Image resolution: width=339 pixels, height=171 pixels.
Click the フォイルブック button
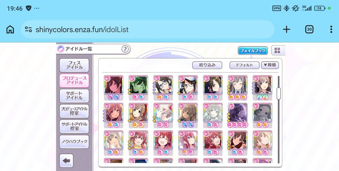pyautogui.click(x=253, y=51)
